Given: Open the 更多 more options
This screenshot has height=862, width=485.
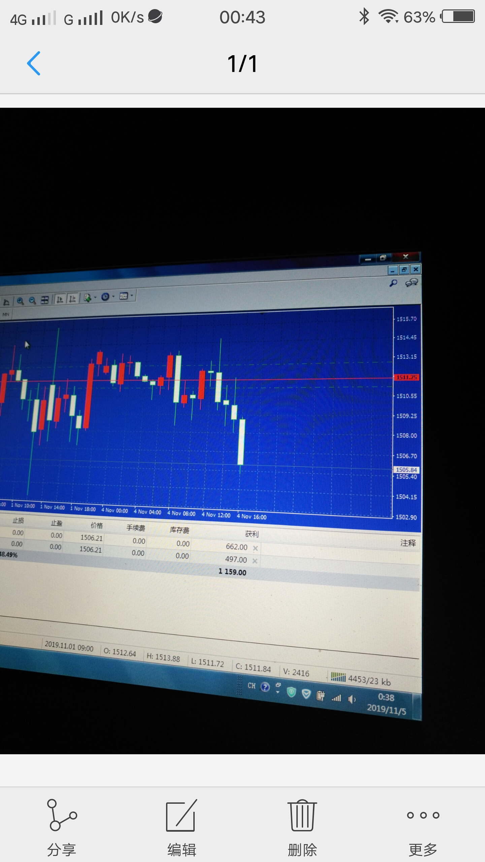Looking at the screenshot, I should coord(423,828).
